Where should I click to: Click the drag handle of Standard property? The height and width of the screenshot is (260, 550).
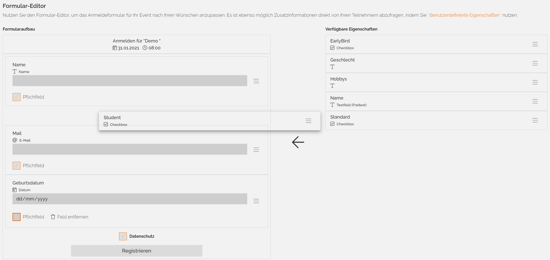[x=535, y=120]
